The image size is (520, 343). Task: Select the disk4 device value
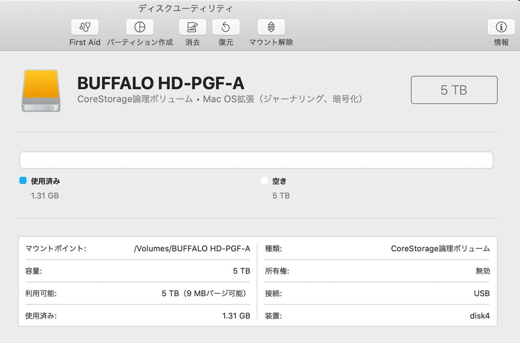pyautogui.click(x=480, y=316)
